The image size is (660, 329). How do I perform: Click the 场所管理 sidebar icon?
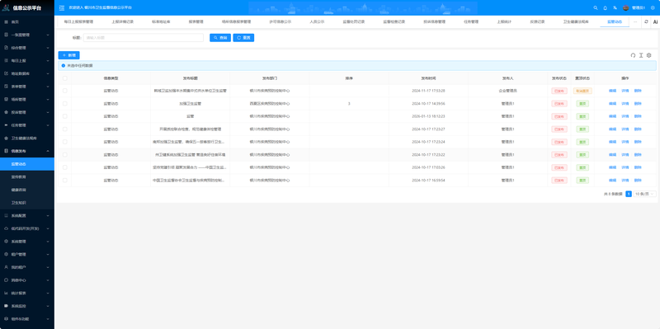coord(6,99)
